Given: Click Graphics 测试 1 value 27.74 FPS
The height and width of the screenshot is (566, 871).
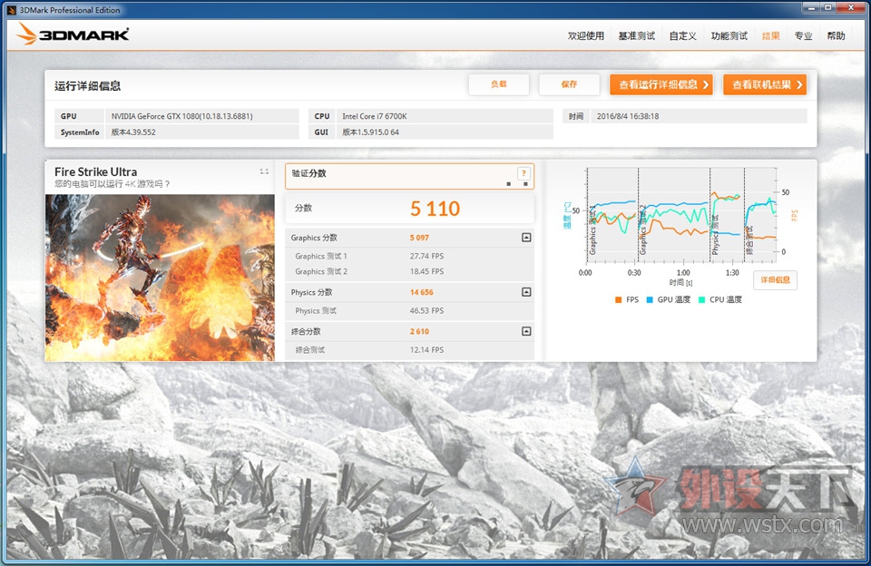Looking at the screenshot, I should point(426,256).
